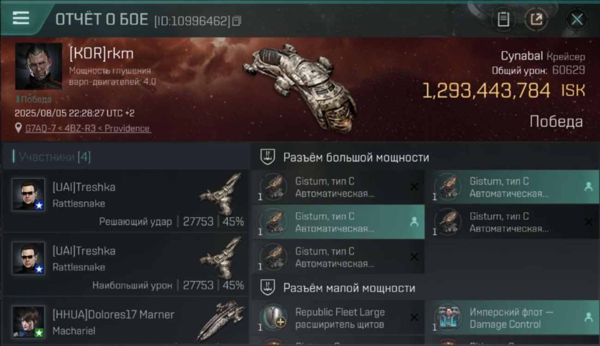Click the Разъём большой мощности section shield icon

[x=268, y=157]
